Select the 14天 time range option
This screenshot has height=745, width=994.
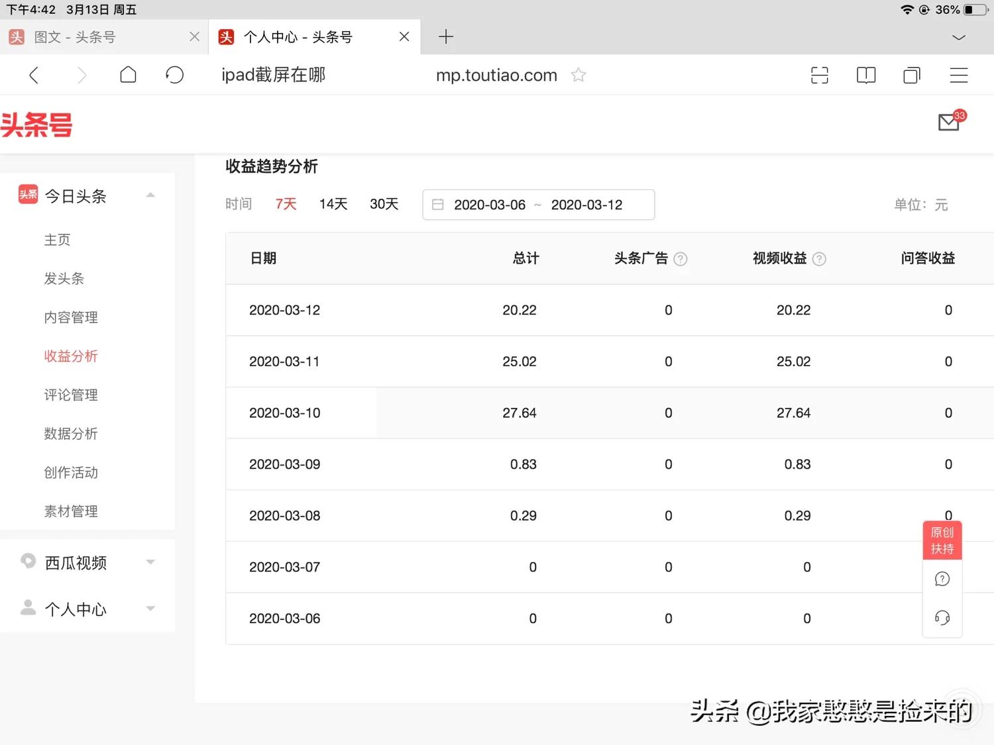[x=333, y=204]
